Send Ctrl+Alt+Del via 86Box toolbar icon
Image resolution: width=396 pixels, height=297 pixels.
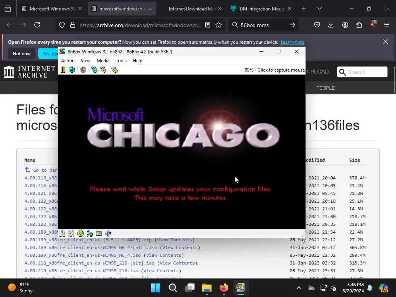[x=94, y=70]
